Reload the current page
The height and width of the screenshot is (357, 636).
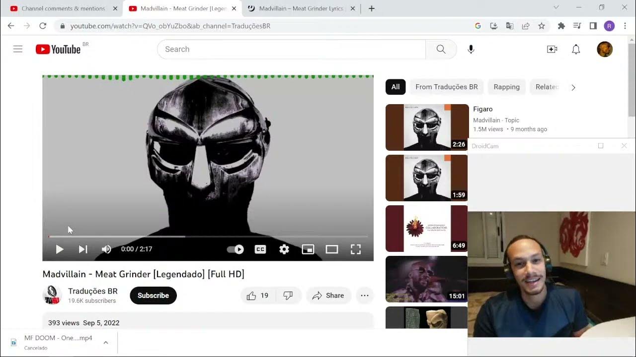click(x=43, y=26)
